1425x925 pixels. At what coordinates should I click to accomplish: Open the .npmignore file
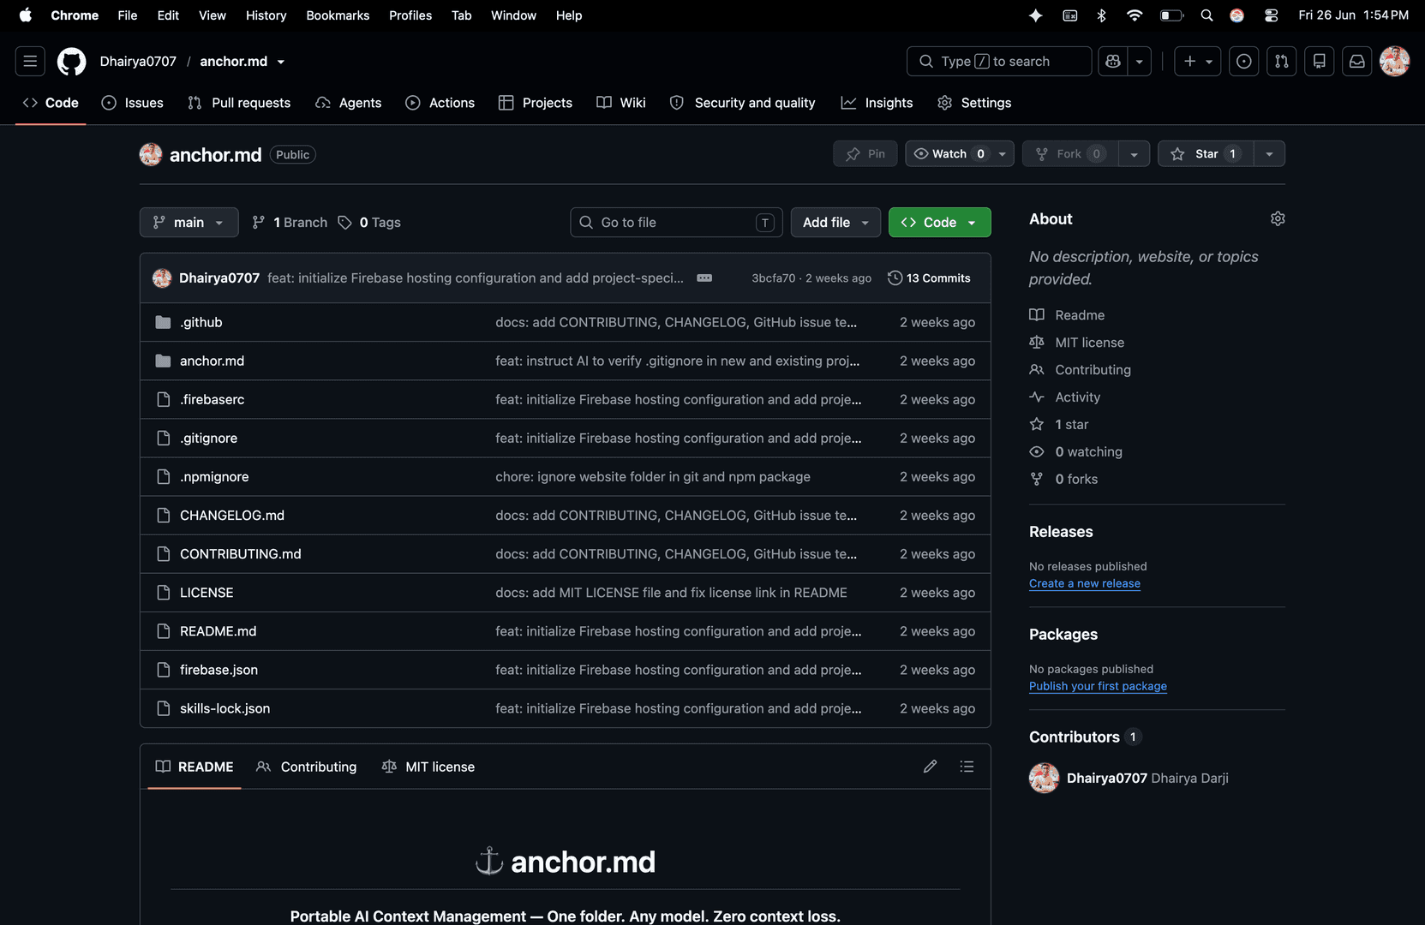coord(214,477)
